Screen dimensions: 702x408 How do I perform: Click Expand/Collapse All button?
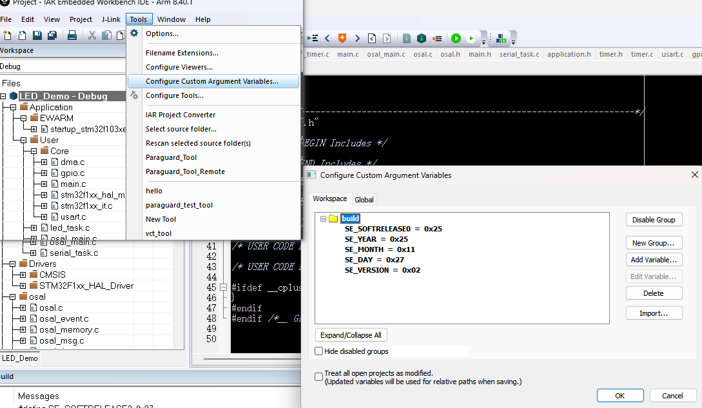(x=351, y=335)
